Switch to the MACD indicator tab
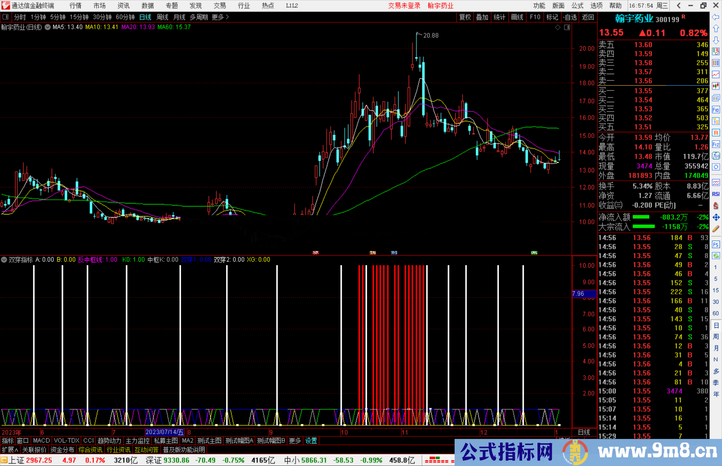 41,441
